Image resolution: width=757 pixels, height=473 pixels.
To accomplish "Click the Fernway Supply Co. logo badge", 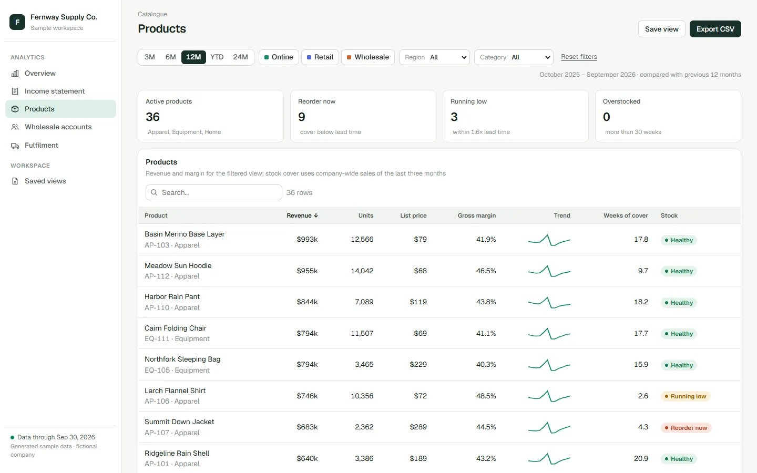I will click(x=17, y=22).
